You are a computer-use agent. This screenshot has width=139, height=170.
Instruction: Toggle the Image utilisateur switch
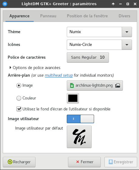coord(80,119)
